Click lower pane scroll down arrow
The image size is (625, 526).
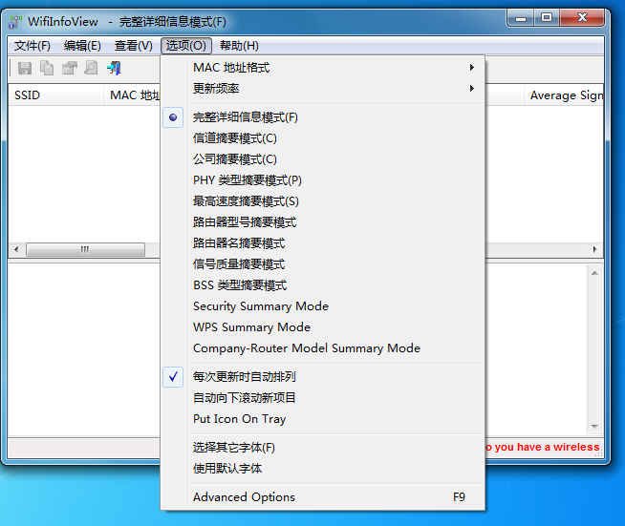pos(594,427)
